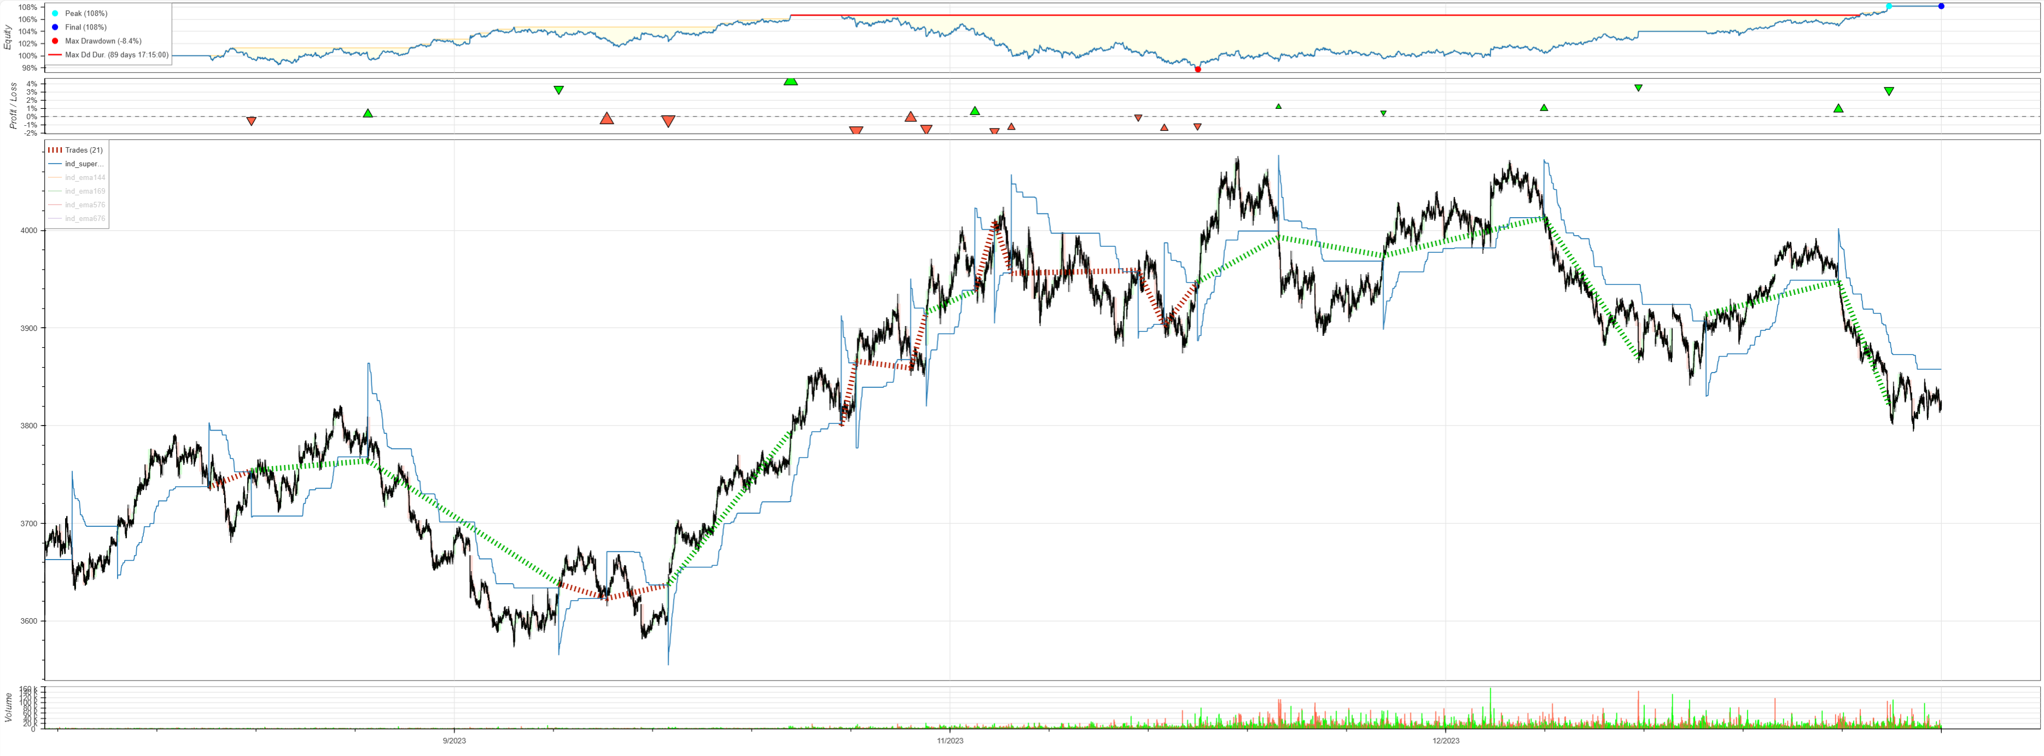
Task: Enable the ind_ema576 legend entry
Action: 85,205
